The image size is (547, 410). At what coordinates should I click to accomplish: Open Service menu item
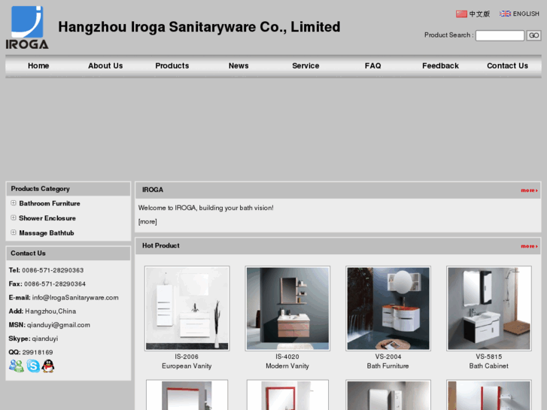(x=305, y=65)
